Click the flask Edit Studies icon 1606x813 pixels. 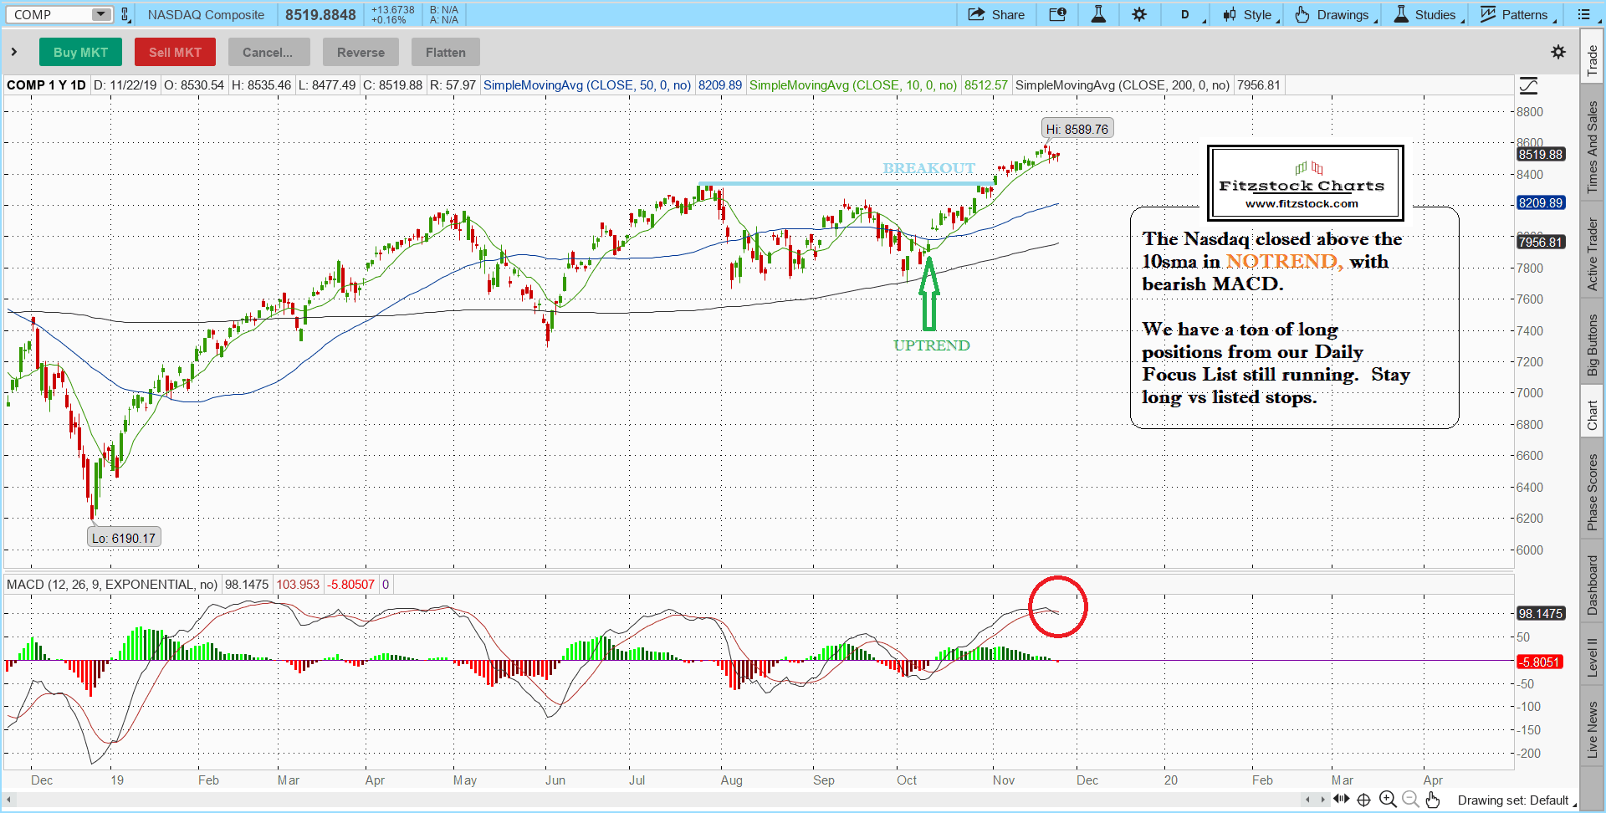[1098, 14]
